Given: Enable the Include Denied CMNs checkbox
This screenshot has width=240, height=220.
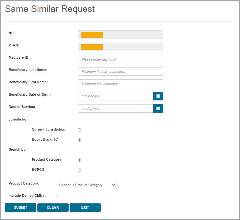Looking at the screenshot, I should click(x=56, y=196).
